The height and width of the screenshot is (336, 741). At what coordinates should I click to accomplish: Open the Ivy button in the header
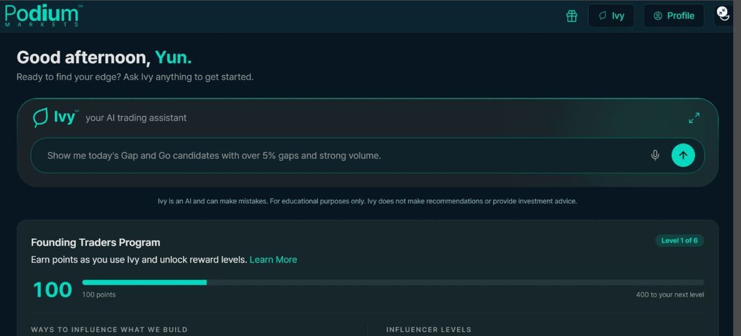[611, 16]
